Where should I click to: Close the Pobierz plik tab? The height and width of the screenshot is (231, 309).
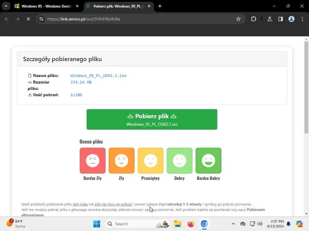(149, 6)
